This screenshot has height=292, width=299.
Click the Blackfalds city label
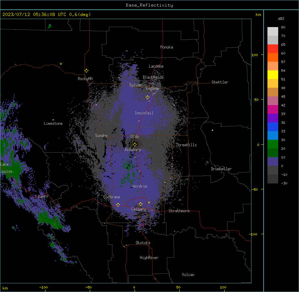click(x=153, y=77)
